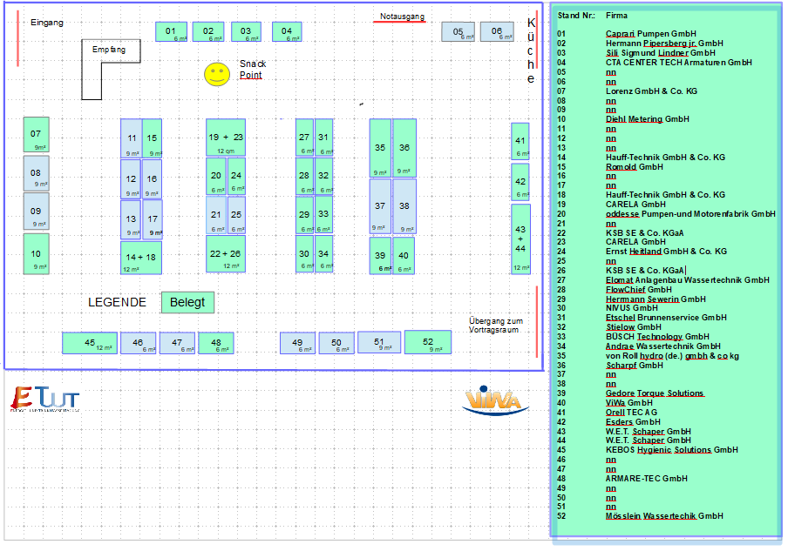This screenshot has height=551, width=788.
Task: Click BÜSCH Technology GmbH entry
Action: [x=657, y=337]
